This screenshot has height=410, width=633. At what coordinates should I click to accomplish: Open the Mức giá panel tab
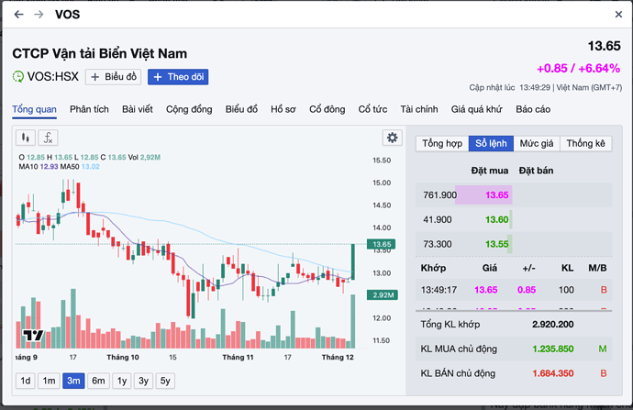point(536,144)
